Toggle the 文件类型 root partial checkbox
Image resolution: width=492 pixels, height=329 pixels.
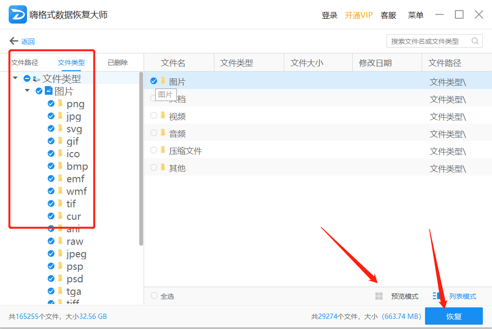point(27,78)
